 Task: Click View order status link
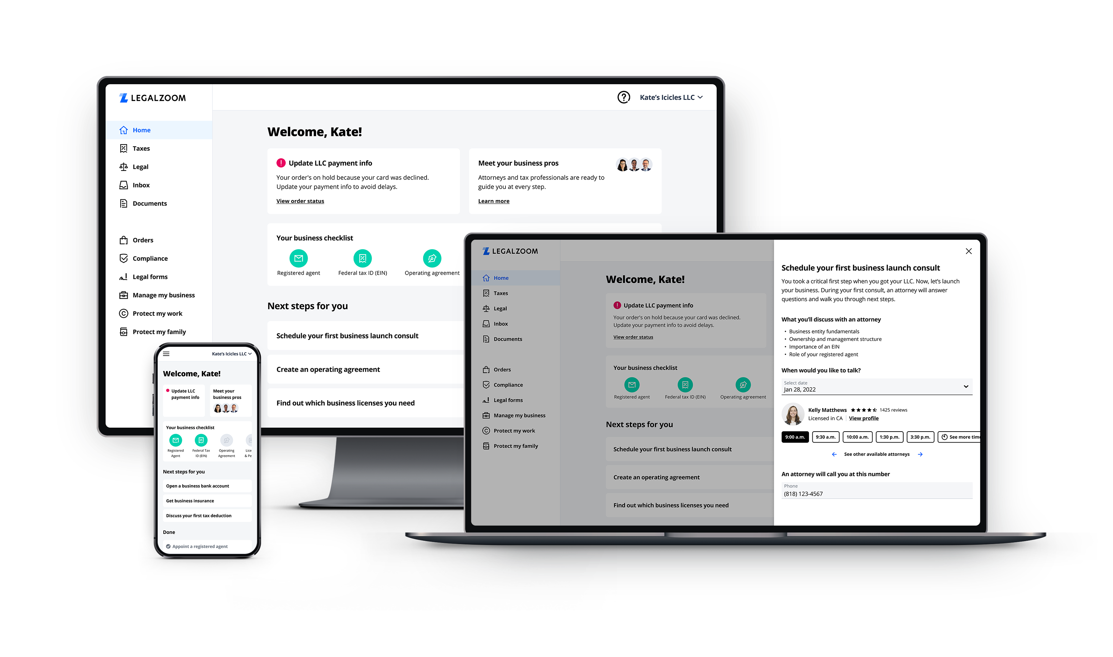[x=300, y=201]
